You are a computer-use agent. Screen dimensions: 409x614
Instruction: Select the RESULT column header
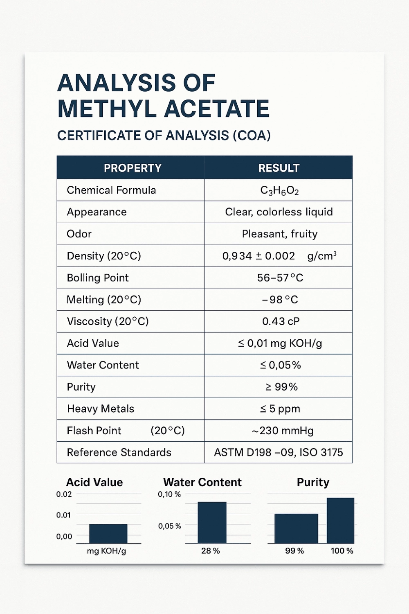[x=279, y=168]
